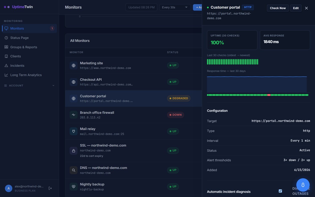This screenshot has width=315, height=197.
Task: Click the 22d to cert expiry text
Action: coord(92,156)
